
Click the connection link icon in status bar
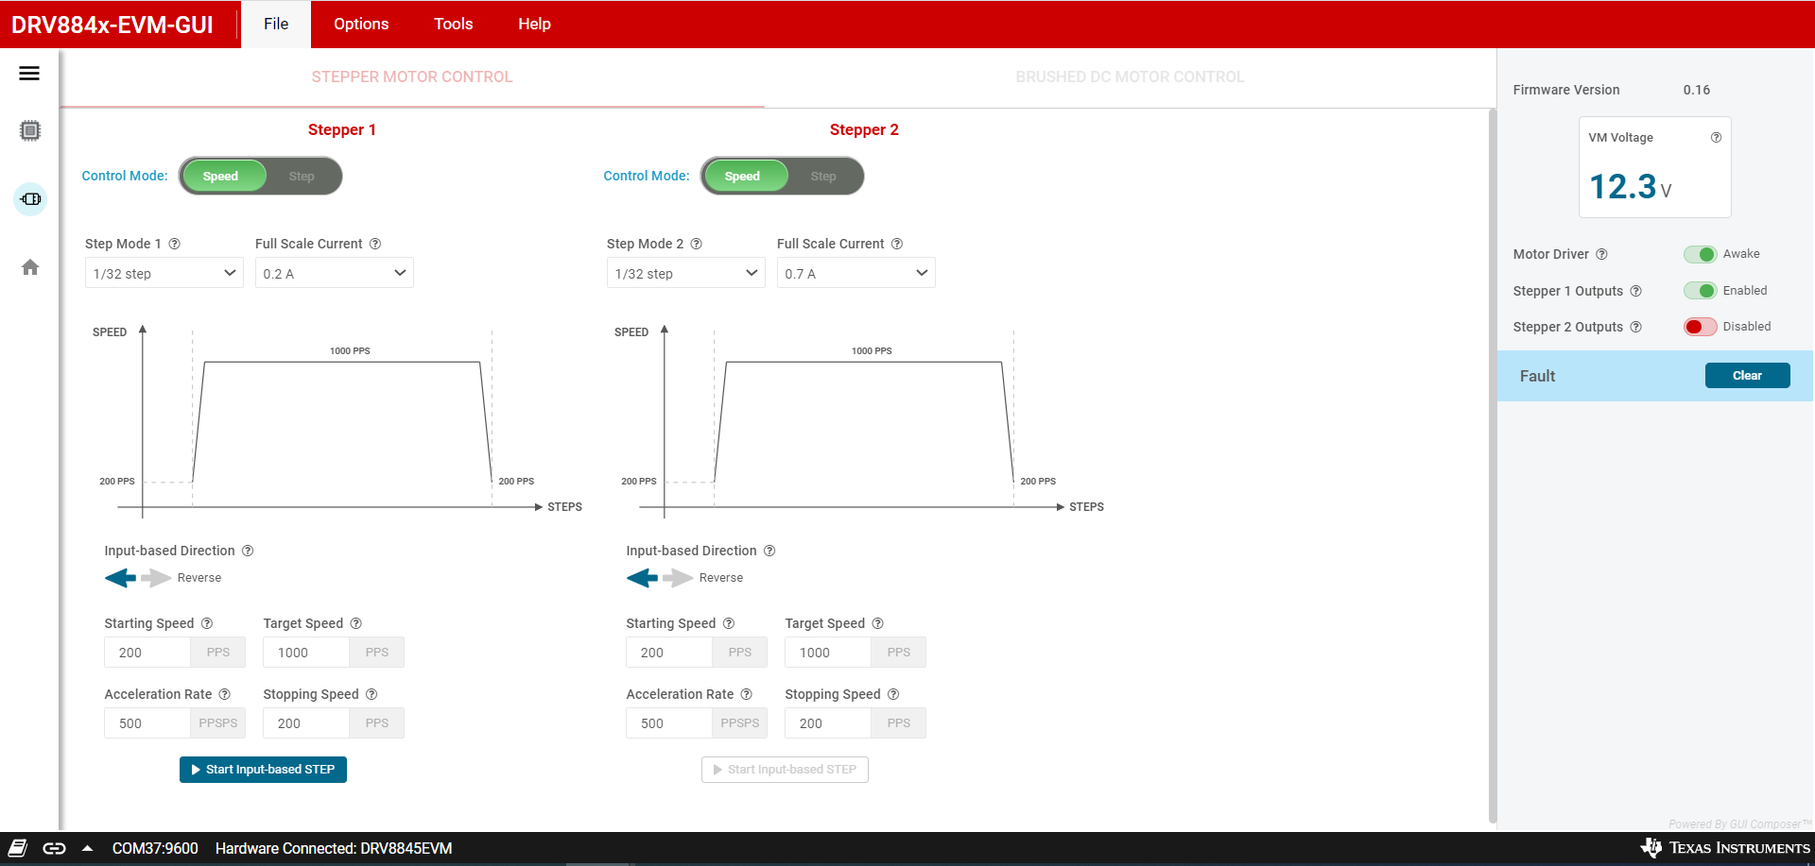tap(54, 848)
